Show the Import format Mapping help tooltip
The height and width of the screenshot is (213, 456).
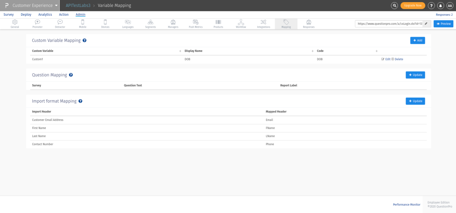point(80,101)
